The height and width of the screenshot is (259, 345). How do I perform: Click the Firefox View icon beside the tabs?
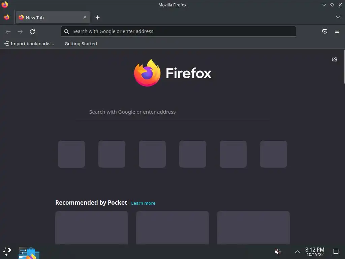tap(7, 17)
